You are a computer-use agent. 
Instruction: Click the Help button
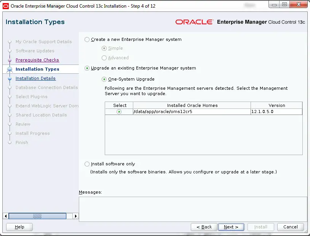click(x=19, y=227)
